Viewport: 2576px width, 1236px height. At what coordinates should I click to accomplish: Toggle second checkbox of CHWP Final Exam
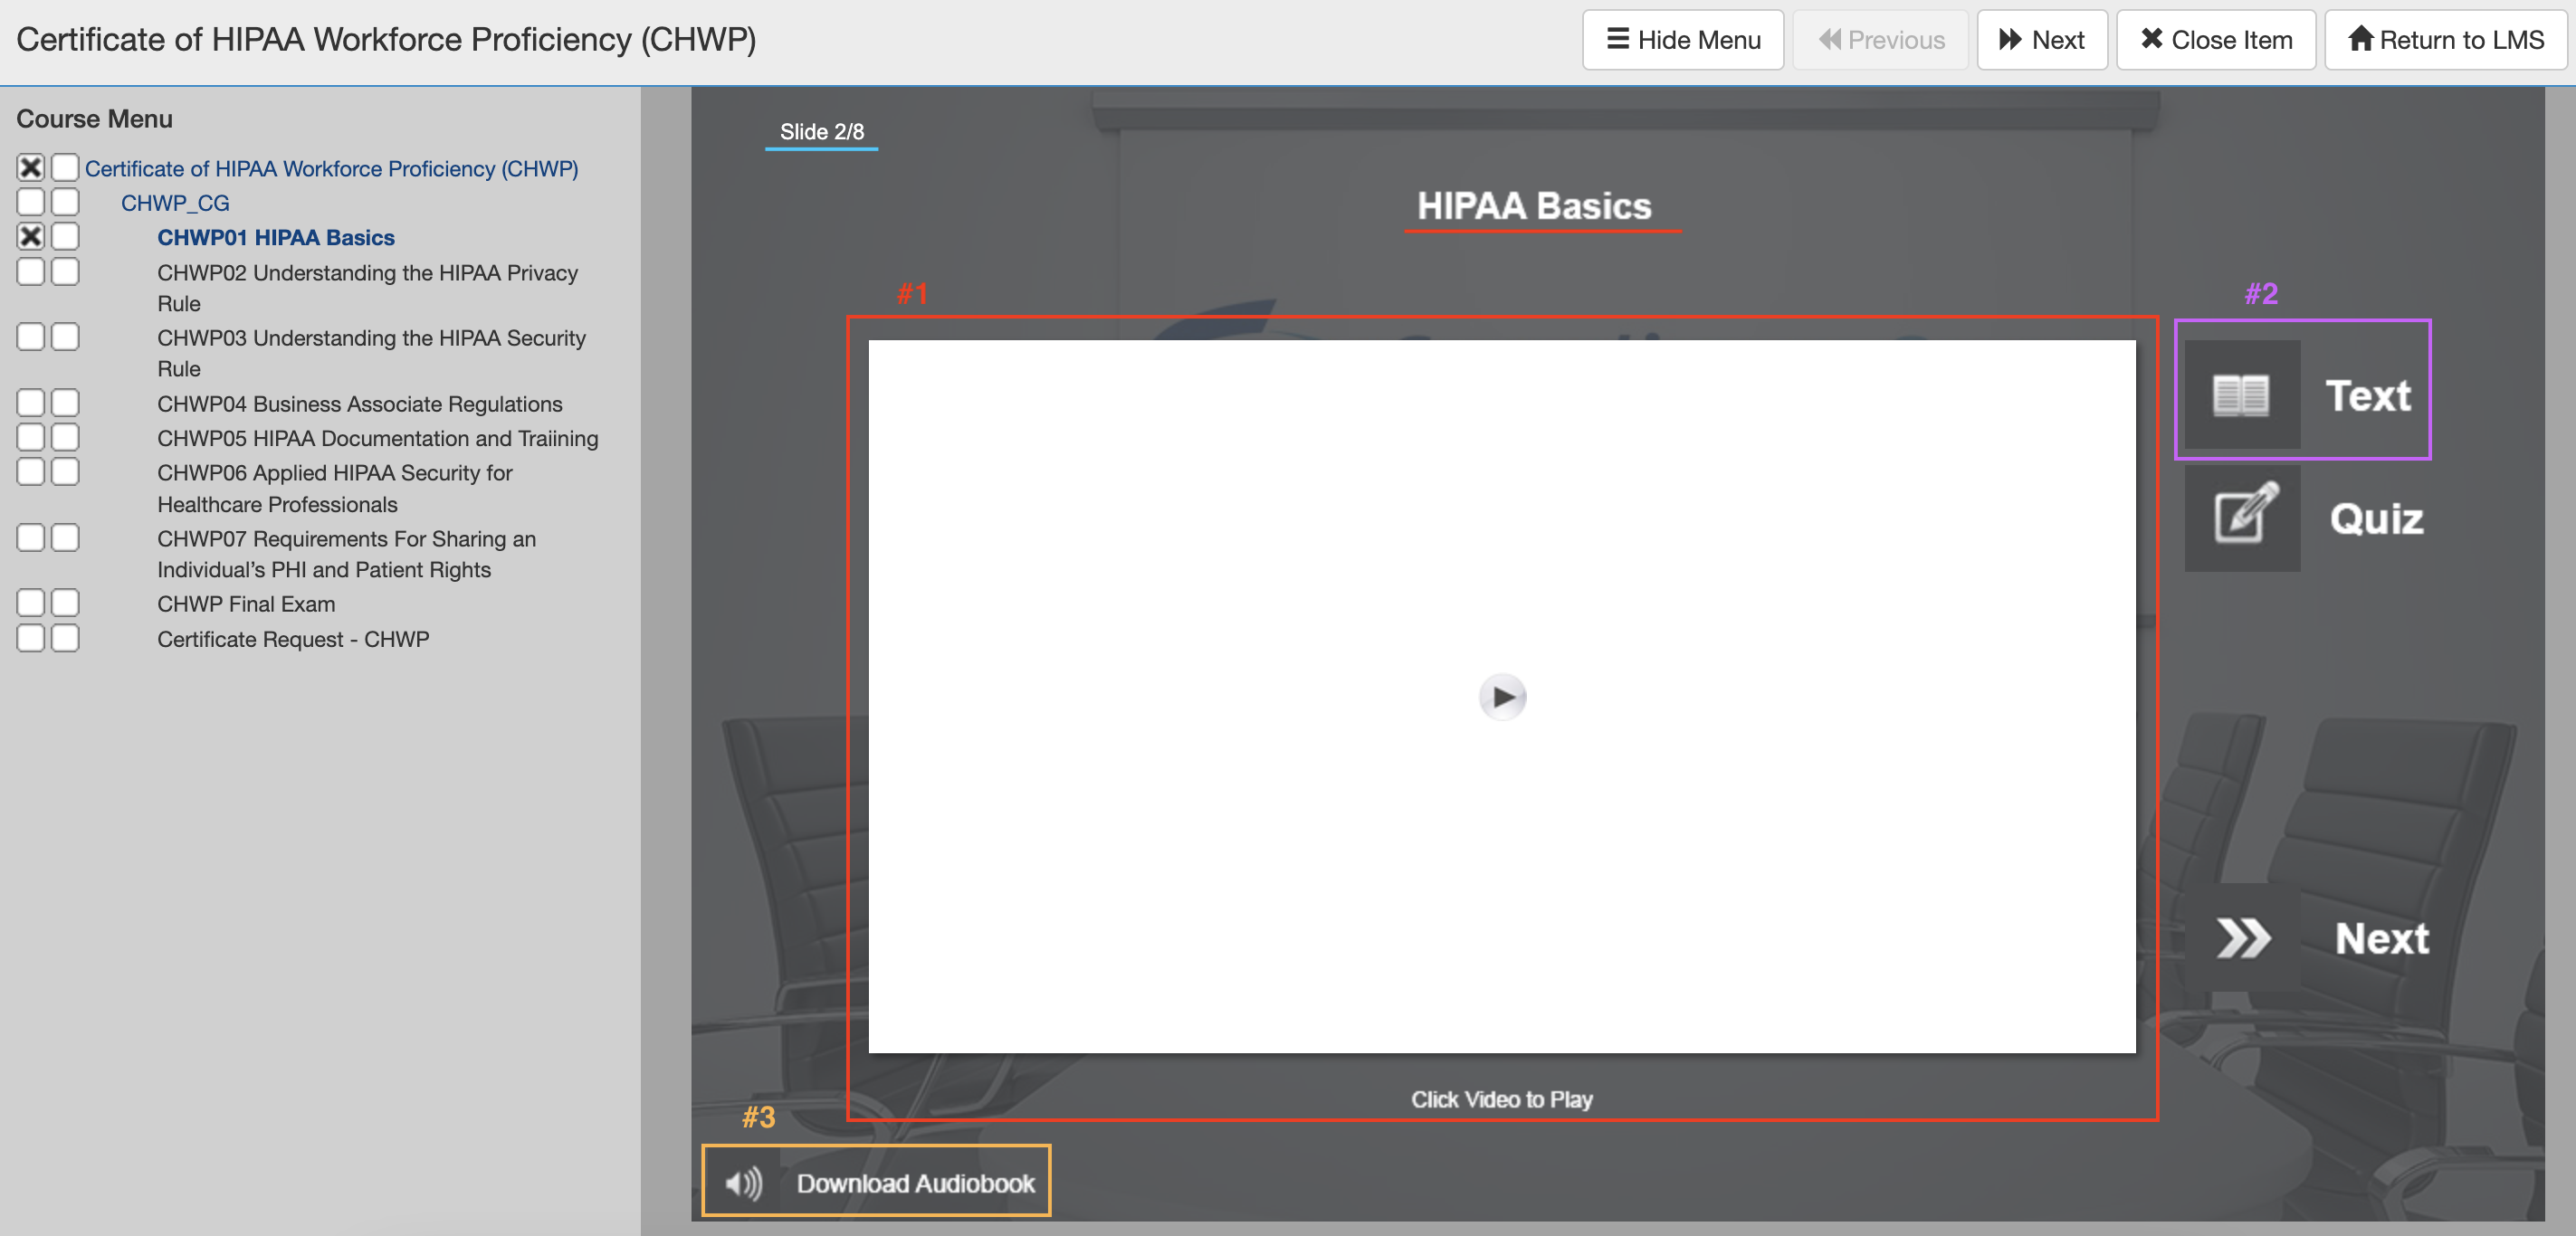65,602
